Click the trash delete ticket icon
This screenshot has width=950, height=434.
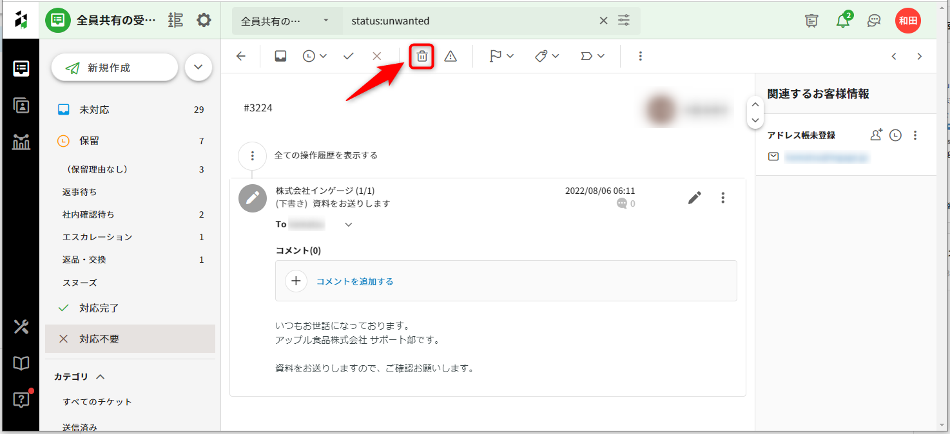(x=422, y=57)
